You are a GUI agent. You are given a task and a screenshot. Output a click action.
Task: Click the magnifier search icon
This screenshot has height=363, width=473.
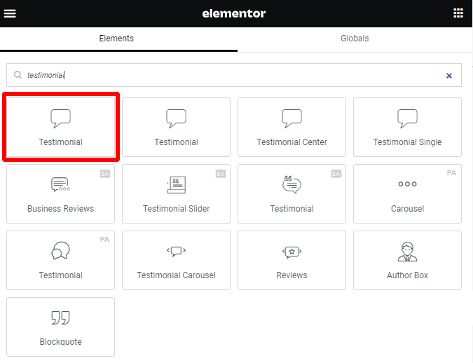(x=18, y=75)
